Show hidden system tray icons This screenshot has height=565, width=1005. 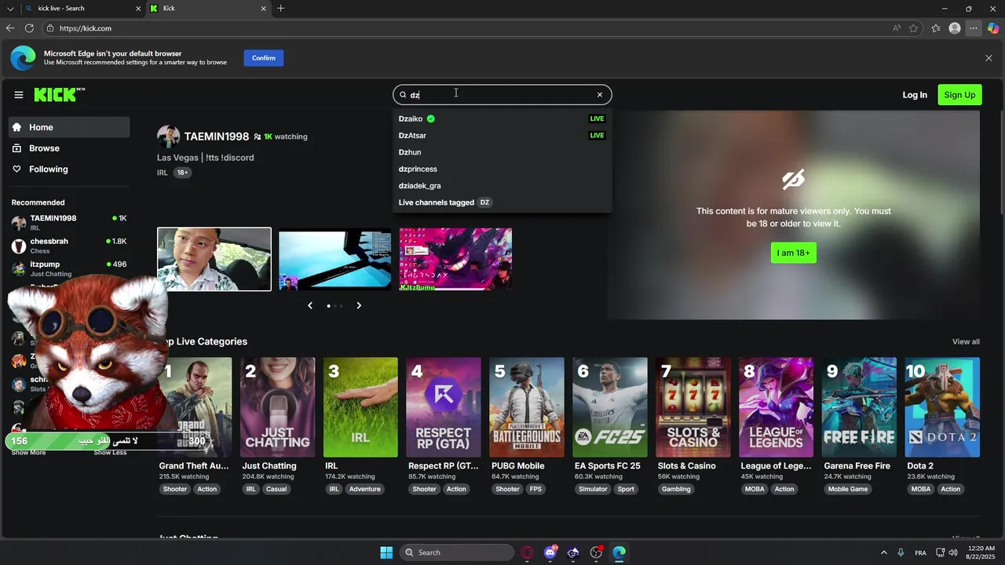pos(883,552)
